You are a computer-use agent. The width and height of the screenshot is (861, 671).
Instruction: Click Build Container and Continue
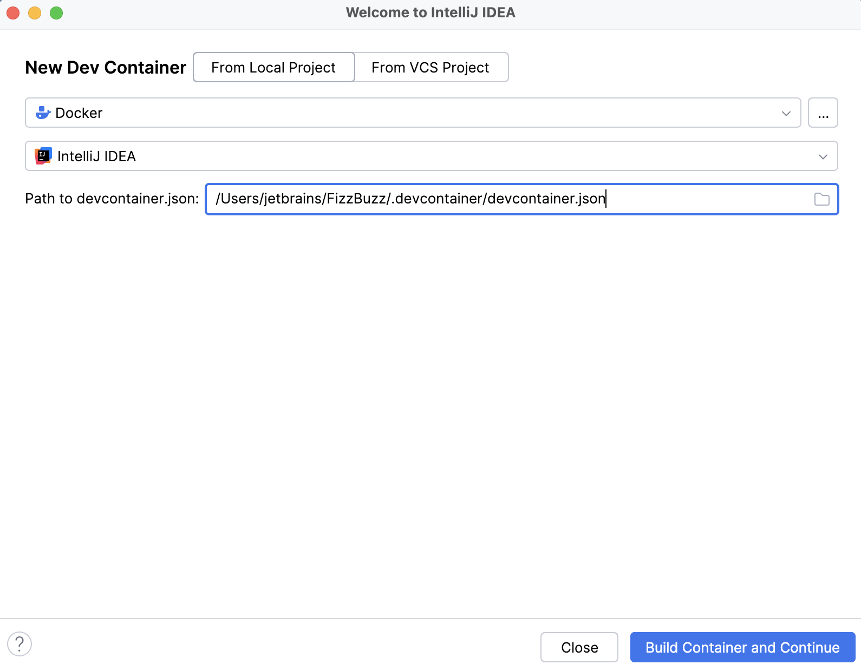point(741,647)
